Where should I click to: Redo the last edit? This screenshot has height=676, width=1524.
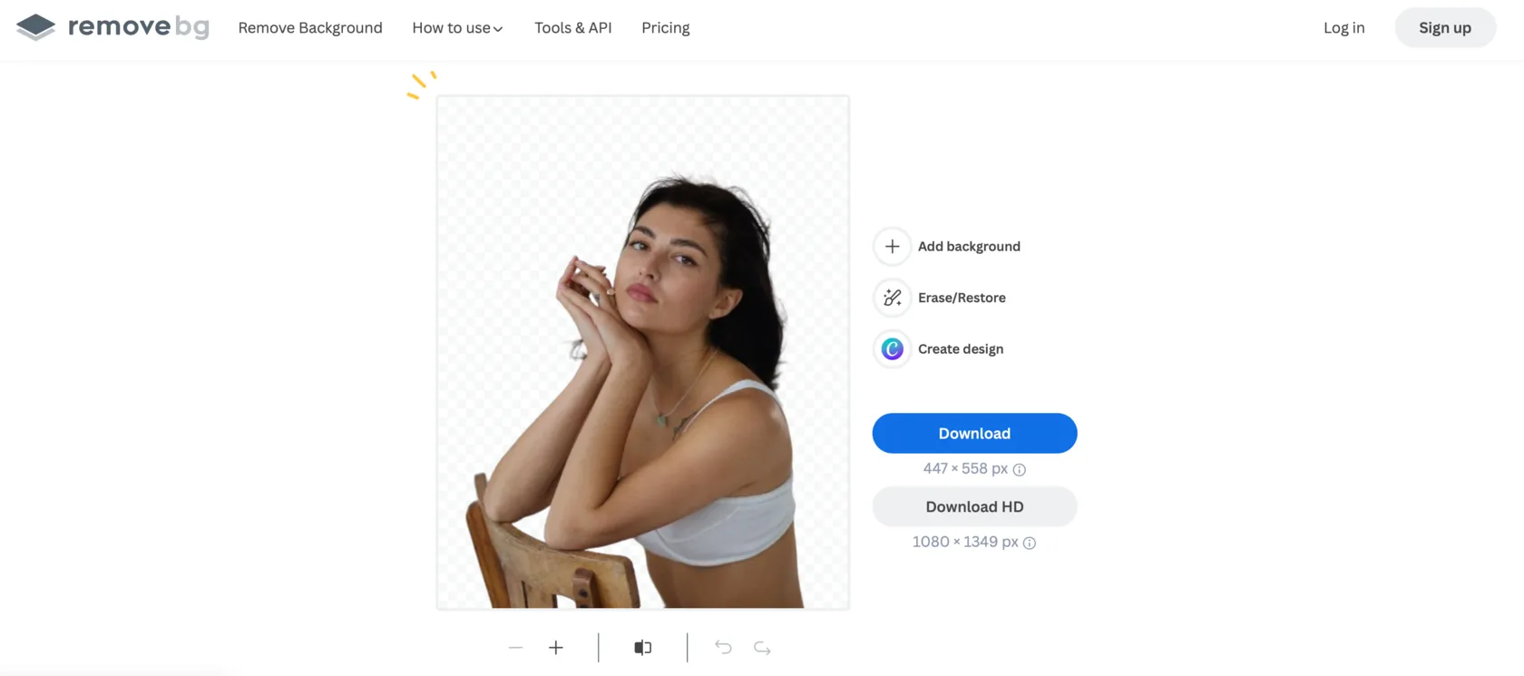[x=762, y=647]
